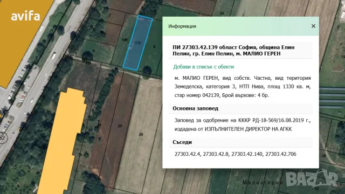
Task: Click the parcel labeled 8 on the map
Action: [154, 47]
